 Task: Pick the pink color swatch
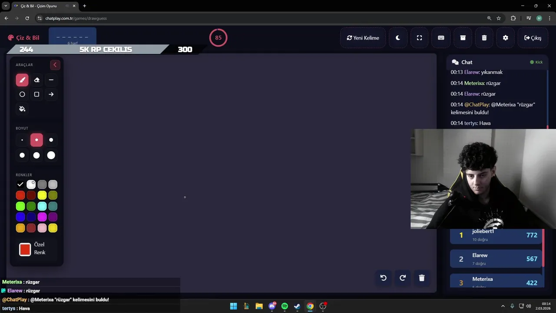point(42,228)
